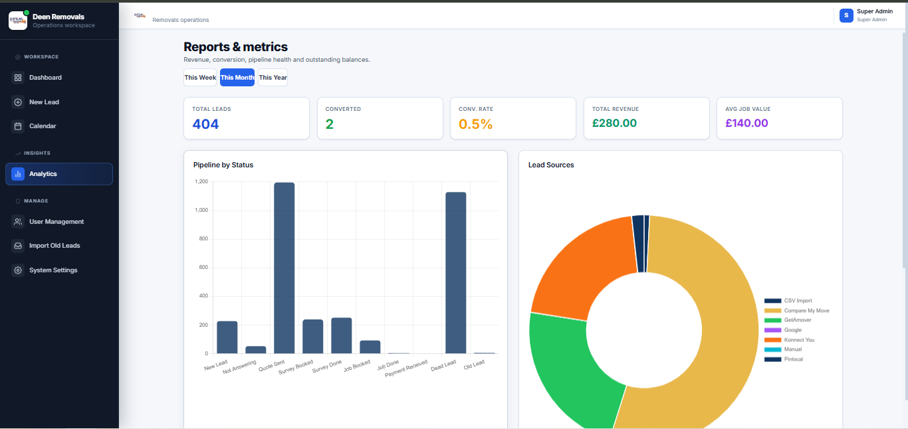Open System Settings page
Viewport: 908px width, 429px height.
[x=59, y=270]
